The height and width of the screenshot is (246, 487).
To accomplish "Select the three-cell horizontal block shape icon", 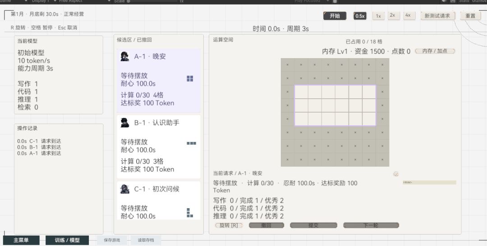I will pos(191,143).
